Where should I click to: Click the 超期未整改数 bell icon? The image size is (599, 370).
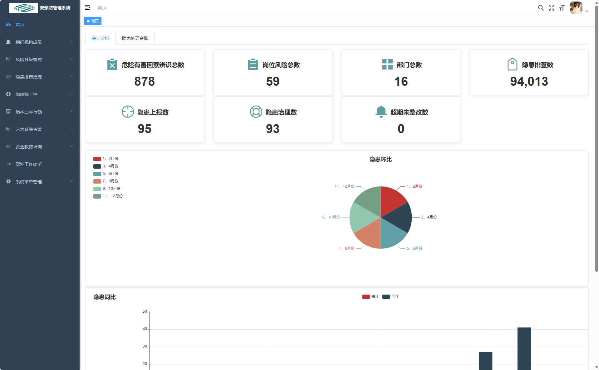(x=381, y=112)
